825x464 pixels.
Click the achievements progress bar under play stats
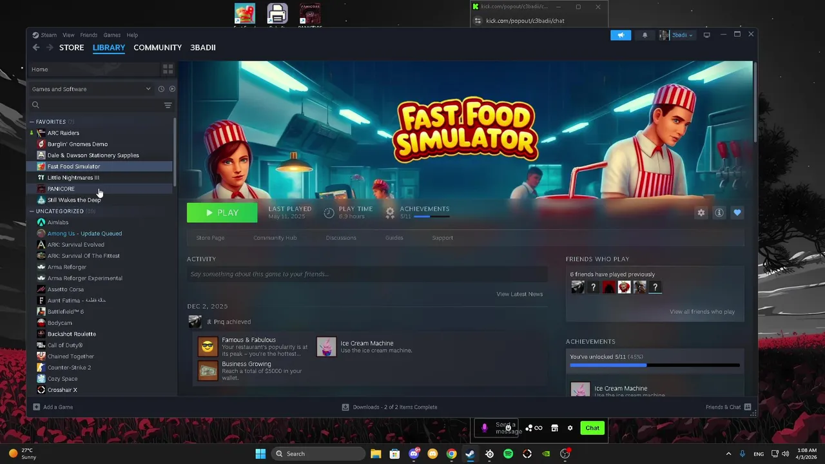431,217
